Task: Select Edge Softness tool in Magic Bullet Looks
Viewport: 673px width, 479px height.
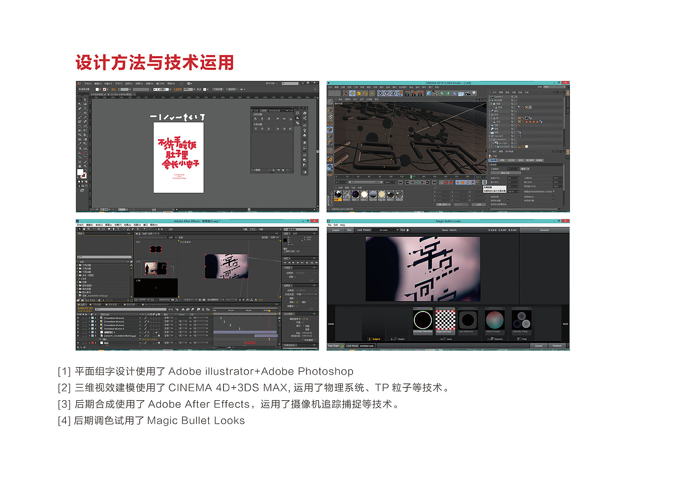Action: 445,321
